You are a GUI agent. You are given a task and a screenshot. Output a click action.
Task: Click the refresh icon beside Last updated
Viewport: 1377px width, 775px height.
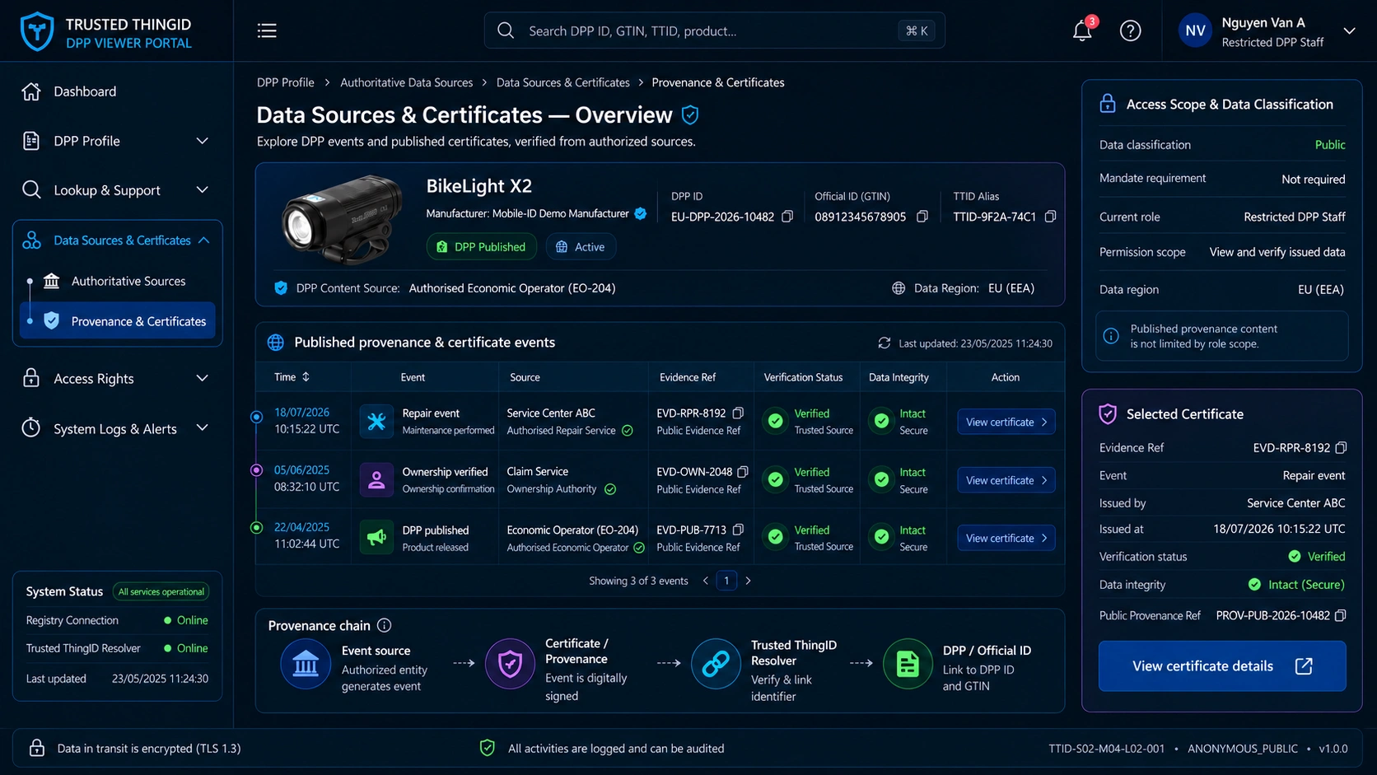pyautogui.click(x=885, y=343)
